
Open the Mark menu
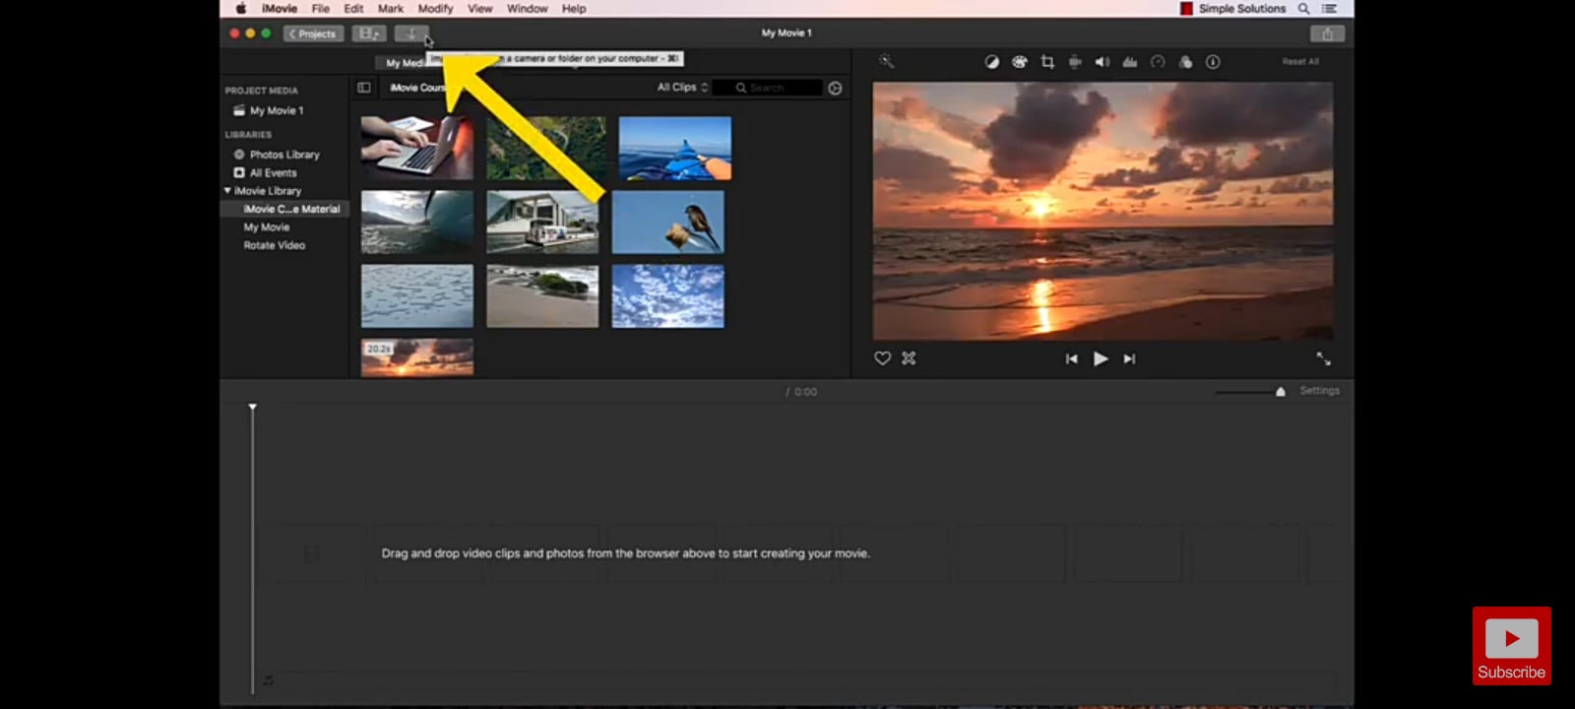(x=391, y=9)
